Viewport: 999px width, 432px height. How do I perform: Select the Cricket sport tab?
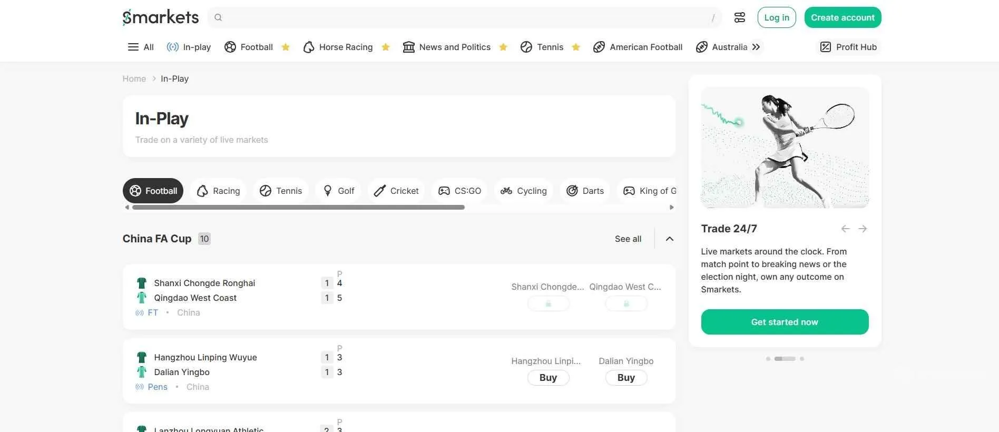click(x=396, y=191)
